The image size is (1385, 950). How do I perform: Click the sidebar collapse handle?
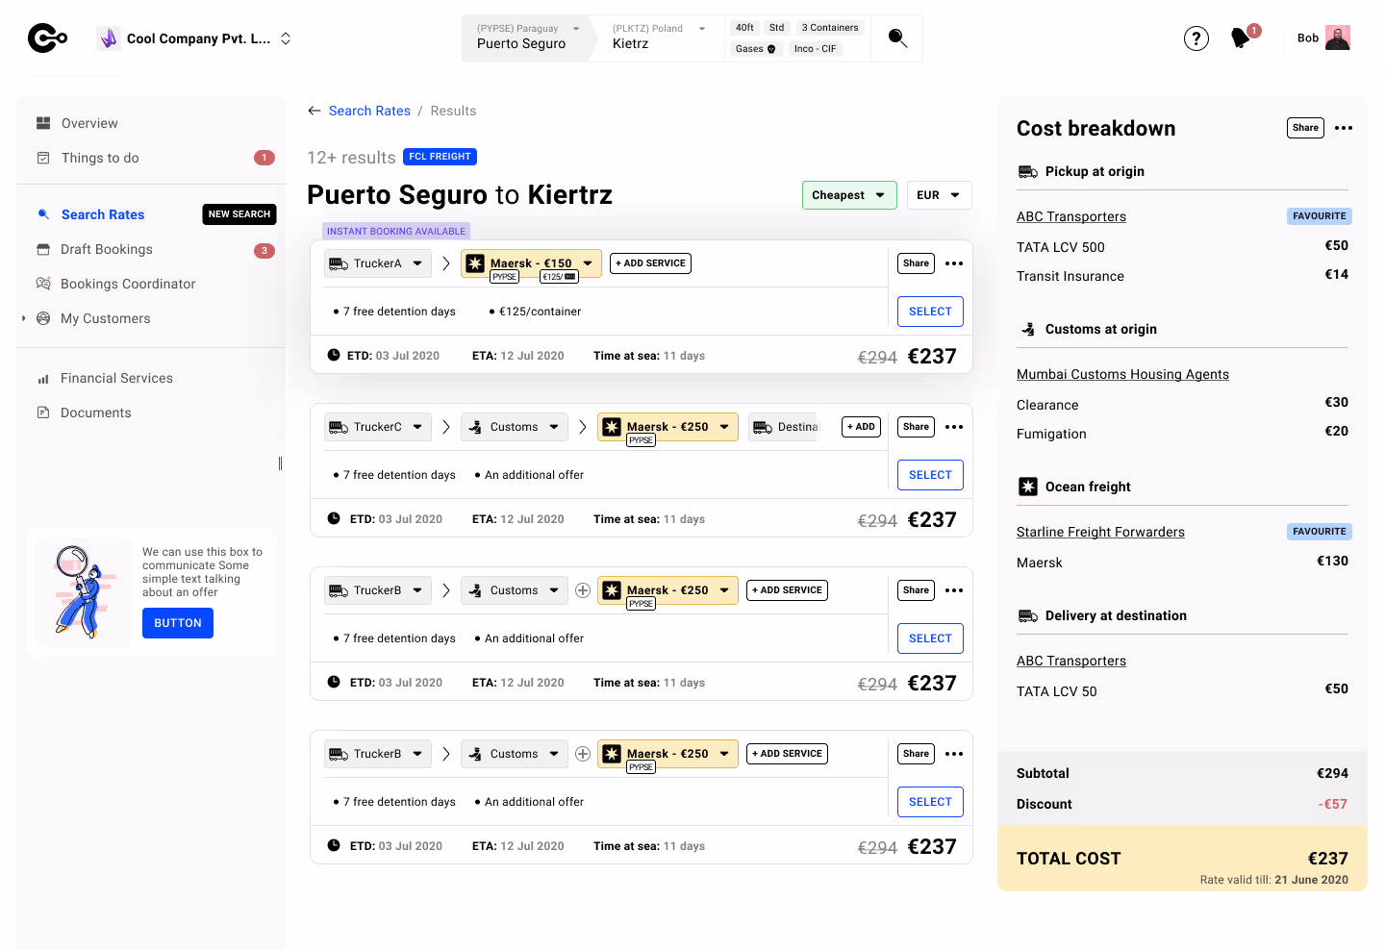point(280,463)
